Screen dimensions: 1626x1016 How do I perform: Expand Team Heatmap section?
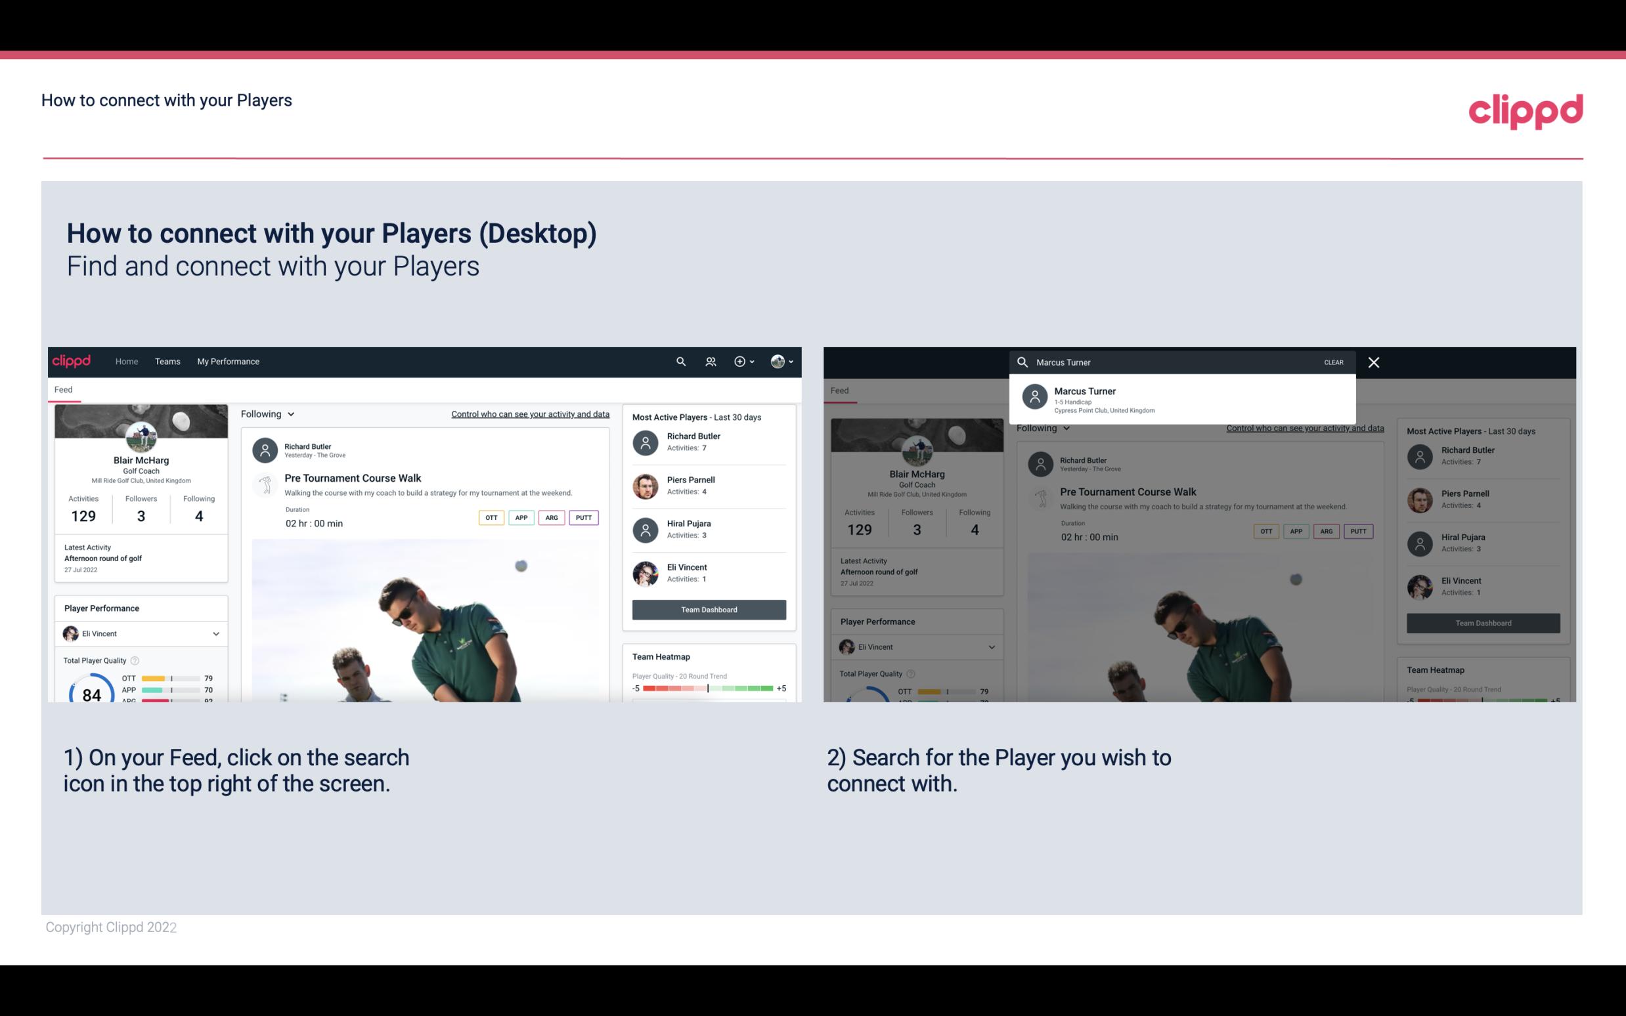(660, 656)
